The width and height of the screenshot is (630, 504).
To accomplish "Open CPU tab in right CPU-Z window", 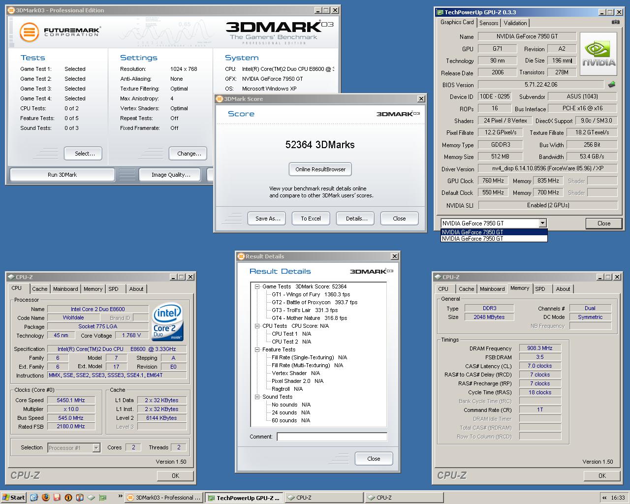I will [443, 289].
